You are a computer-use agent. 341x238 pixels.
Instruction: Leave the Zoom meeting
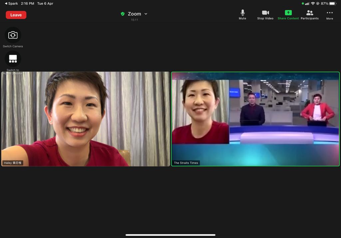pyautogui.click(x=16, y=15)
